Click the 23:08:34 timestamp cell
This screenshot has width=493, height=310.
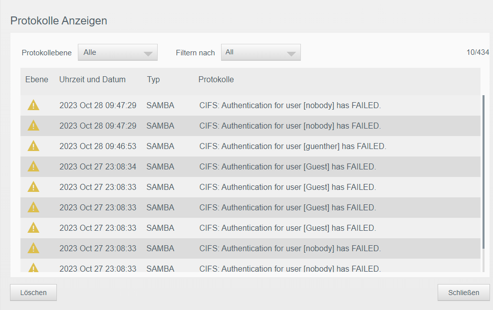(98, 167)
